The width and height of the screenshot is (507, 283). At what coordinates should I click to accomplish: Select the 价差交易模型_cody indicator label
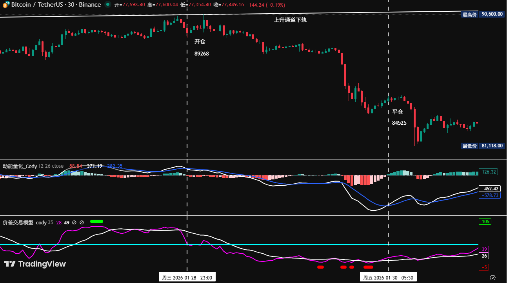coord(24,222)
